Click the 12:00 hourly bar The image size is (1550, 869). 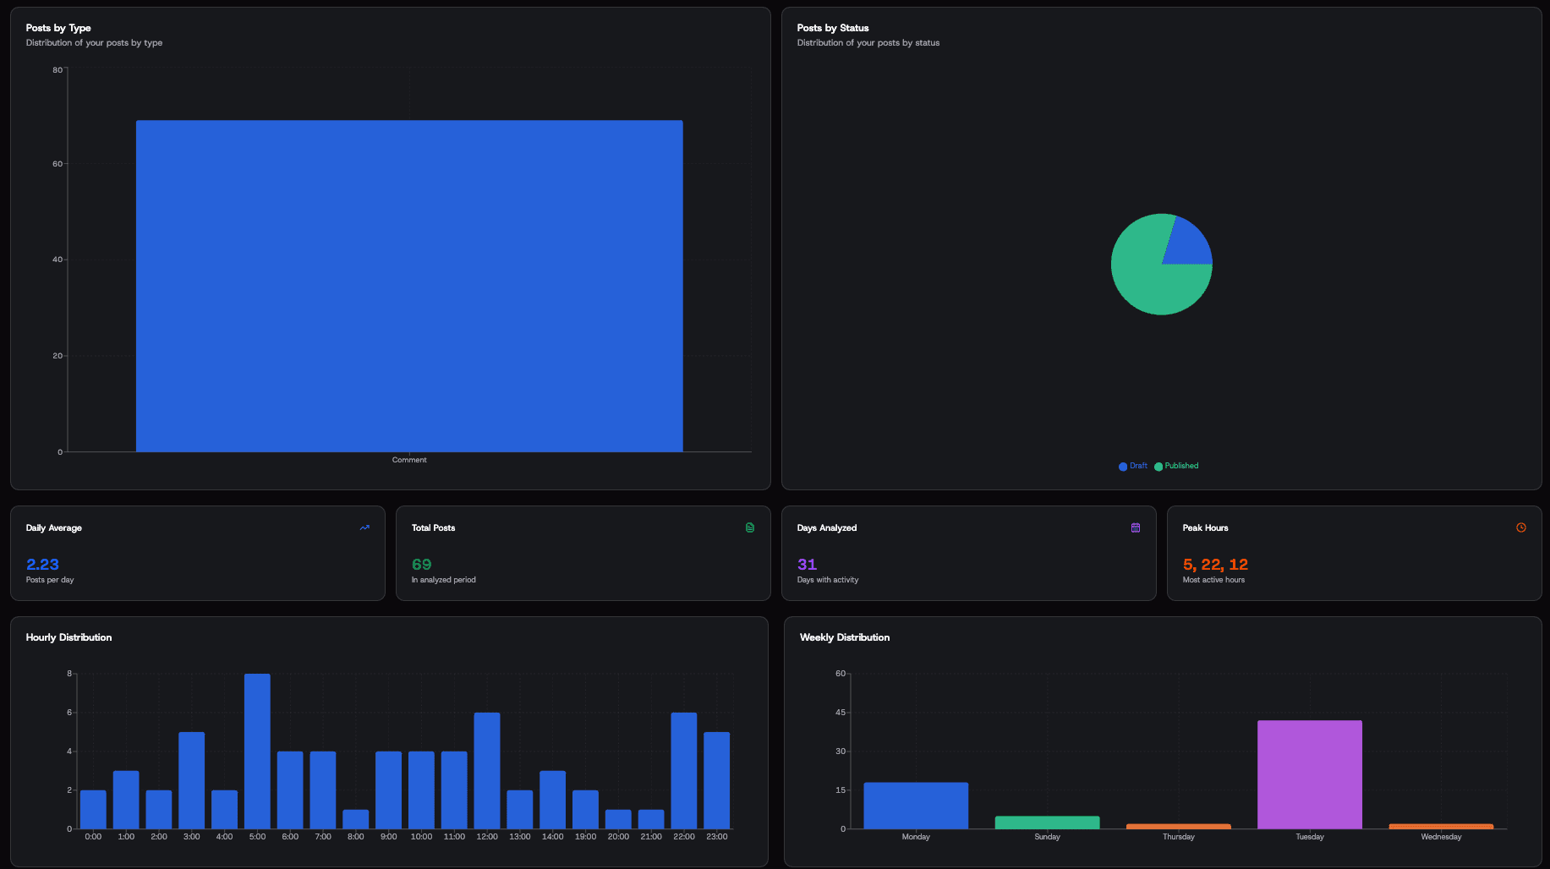click(487, 771)
